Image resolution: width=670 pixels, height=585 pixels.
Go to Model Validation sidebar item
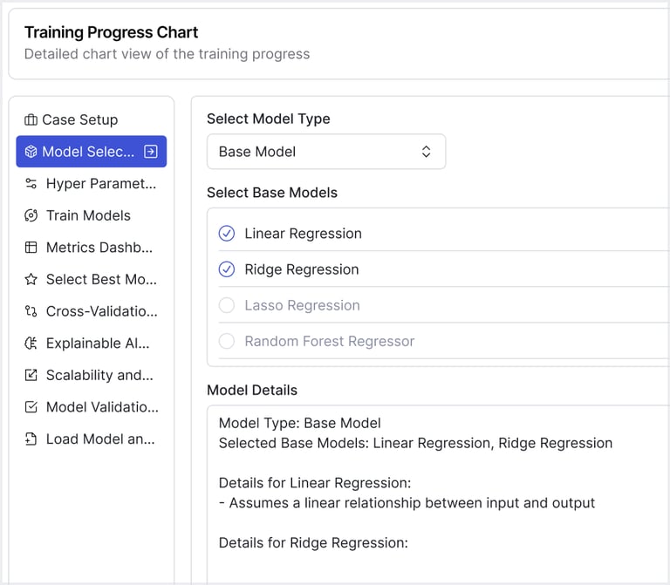point(101,407)
